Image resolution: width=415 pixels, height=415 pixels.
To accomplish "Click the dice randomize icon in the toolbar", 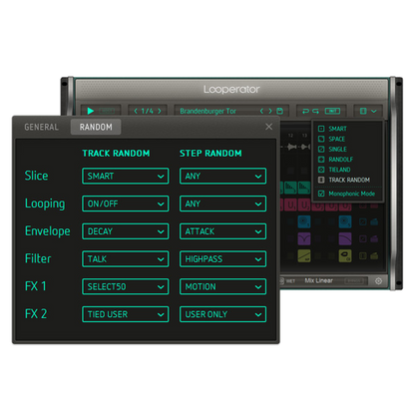I will click(363, 111).
